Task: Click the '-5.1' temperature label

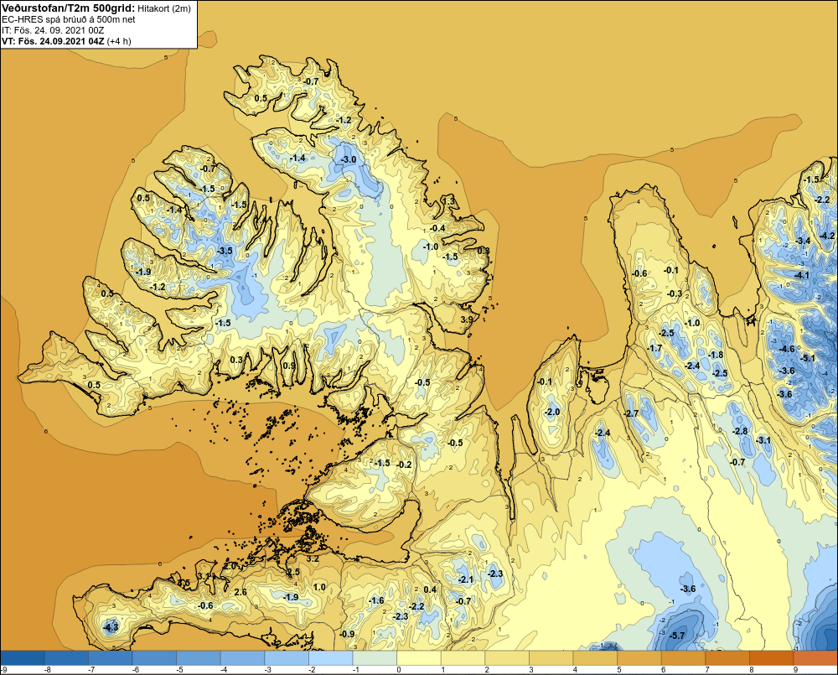Action: click(808, 358)
